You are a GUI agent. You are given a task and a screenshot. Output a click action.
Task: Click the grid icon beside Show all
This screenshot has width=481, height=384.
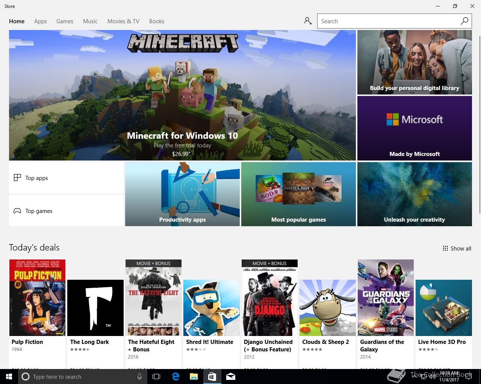(x=445, y=248)
